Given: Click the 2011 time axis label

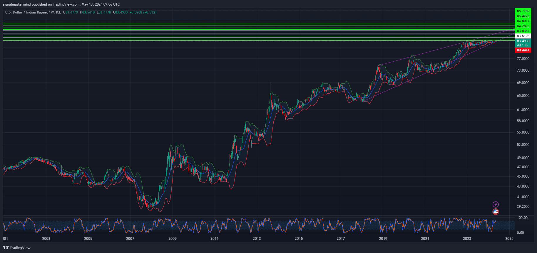Looking at the screenshot, I should coord(215,239).
